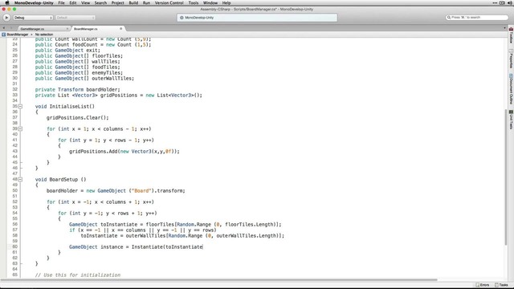Open the File menu
514x289 pixels.
[x=61, y=2]
